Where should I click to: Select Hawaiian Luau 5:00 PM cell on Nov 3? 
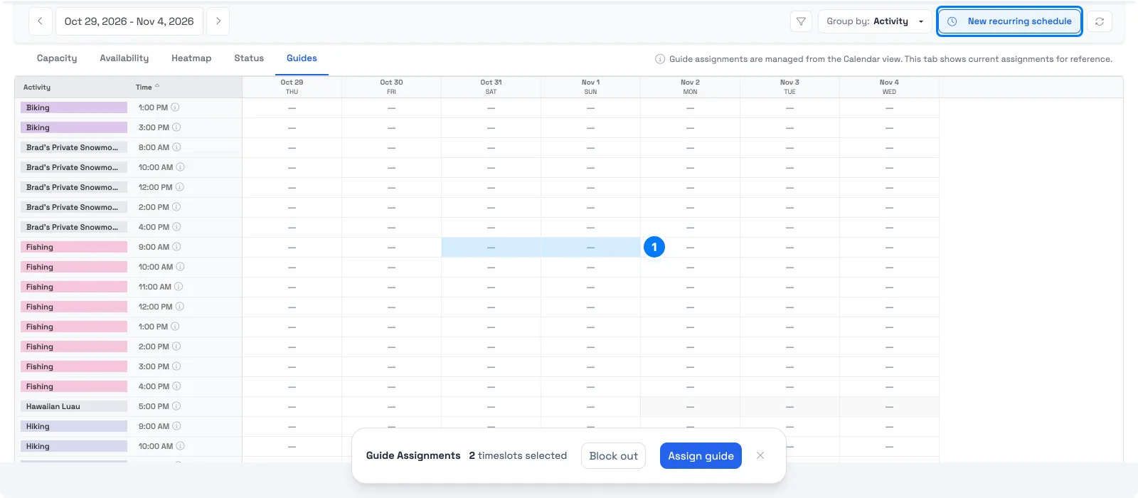[789, 406]
